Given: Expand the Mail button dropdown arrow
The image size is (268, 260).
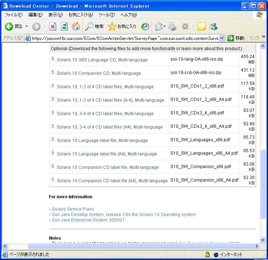Looking at the screenshot, I should (164, 27).
